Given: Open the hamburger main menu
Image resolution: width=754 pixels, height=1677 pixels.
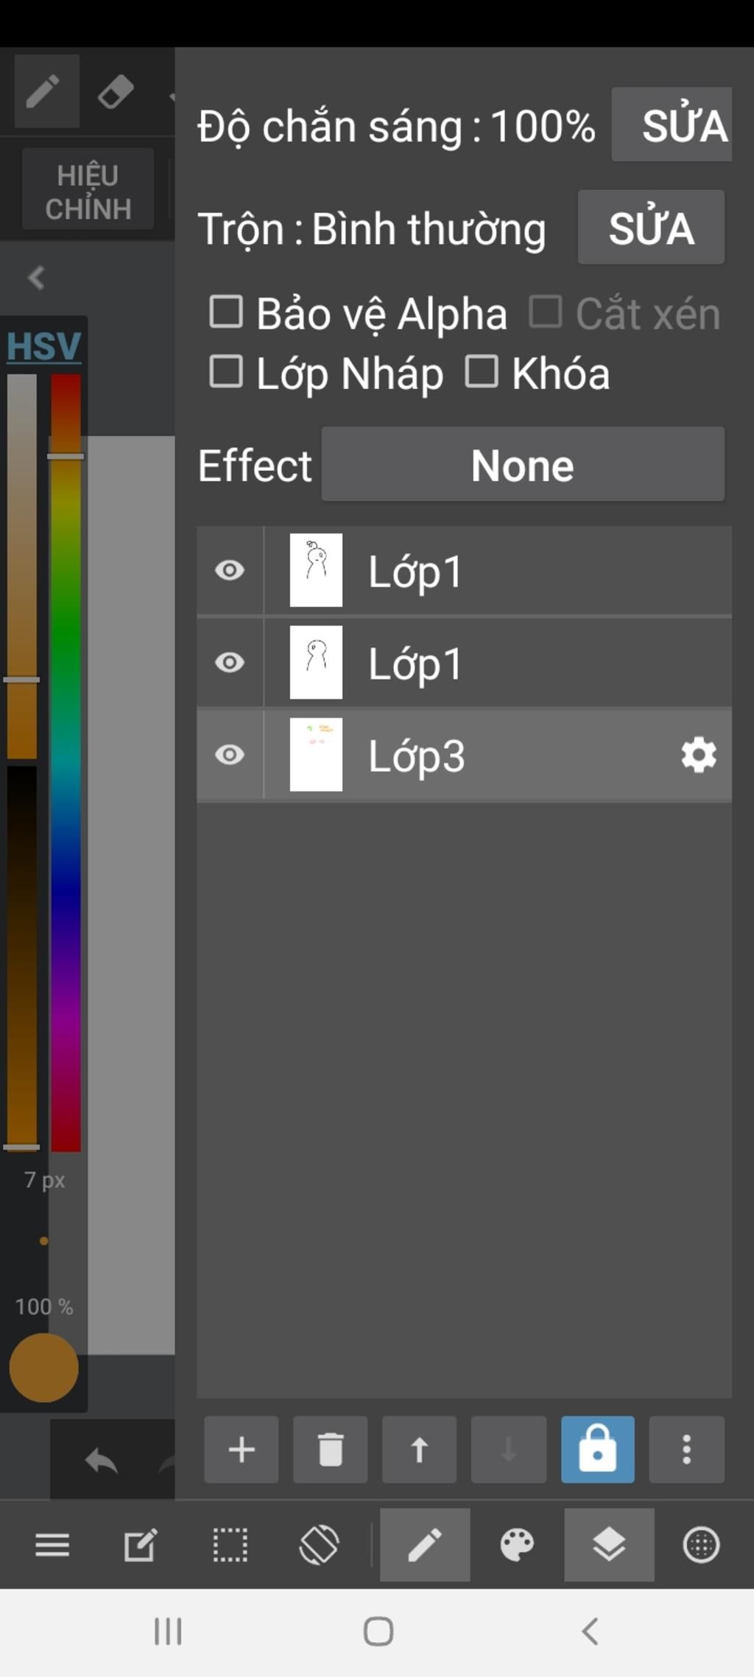Looking at the screenshot, I should [52, 1544].
